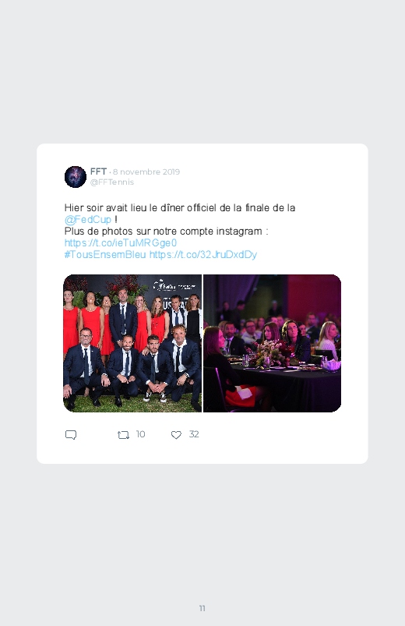The height and width of the screenshot is (626, 405).
Task: Open the FFT display name
Action: point(98,172)
